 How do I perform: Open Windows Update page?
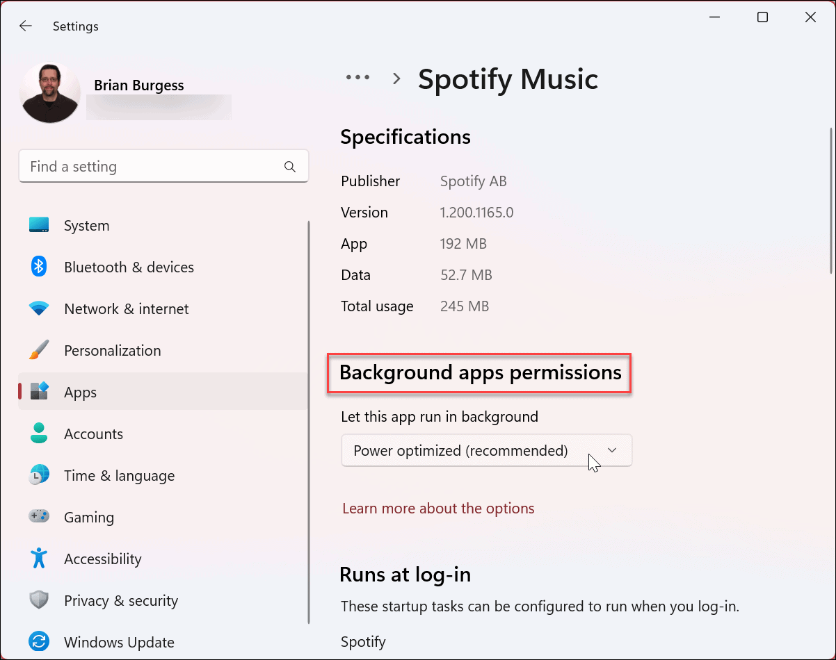click(163, 642)
